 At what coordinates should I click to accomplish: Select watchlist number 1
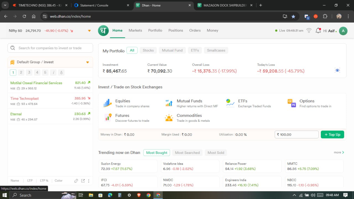tap(13, 73)
